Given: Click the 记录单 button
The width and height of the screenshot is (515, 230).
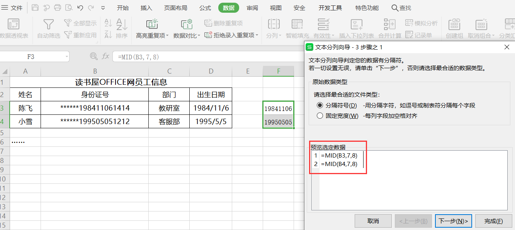Looking at the screenshot, I should (x=419, y=35).
